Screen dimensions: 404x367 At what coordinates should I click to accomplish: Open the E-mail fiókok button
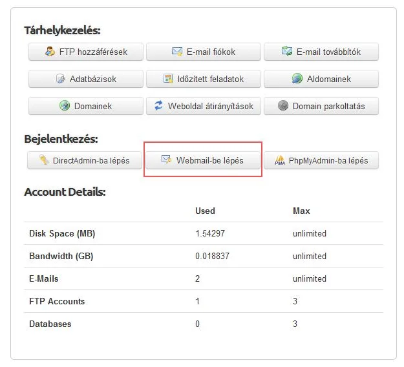pos(204,52)
